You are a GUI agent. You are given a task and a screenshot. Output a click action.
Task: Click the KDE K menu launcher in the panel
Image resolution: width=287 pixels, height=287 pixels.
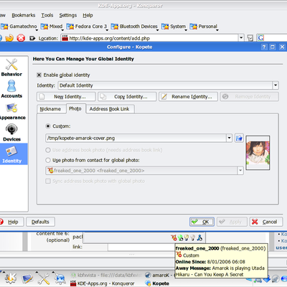tap(11, 278)
